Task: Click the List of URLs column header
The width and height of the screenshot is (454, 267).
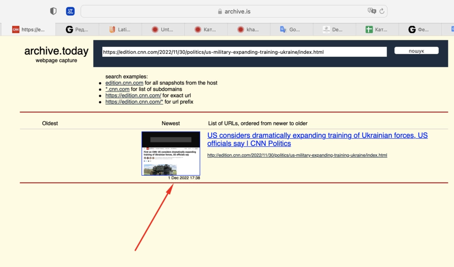Action: pyautogui.click(x=258, y=123)
